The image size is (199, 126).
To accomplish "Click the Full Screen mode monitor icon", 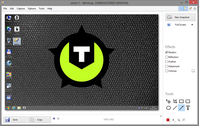I will [169, 25].
